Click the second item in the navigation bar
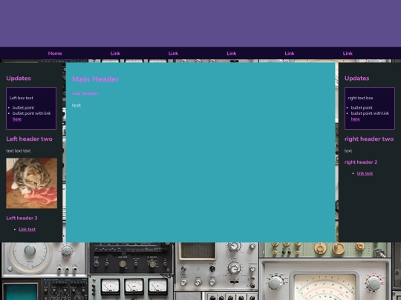The width and height of the screenshot is (401, 300). (115, 53)
